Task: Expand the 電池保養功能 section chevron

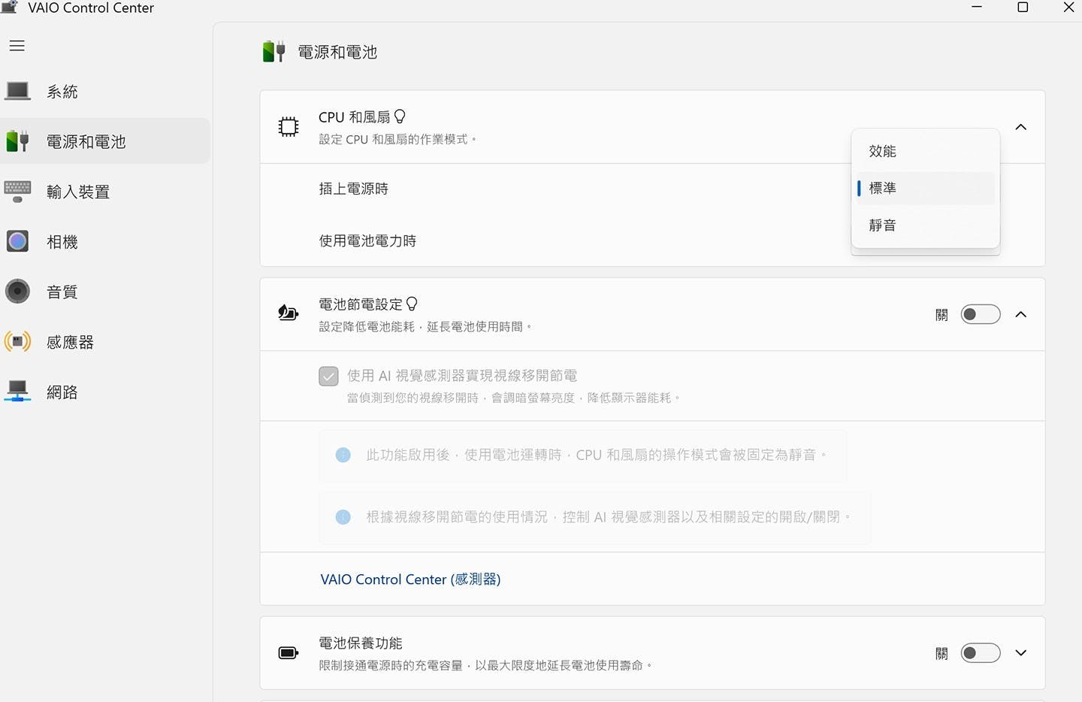Action: click(1020, 652)
